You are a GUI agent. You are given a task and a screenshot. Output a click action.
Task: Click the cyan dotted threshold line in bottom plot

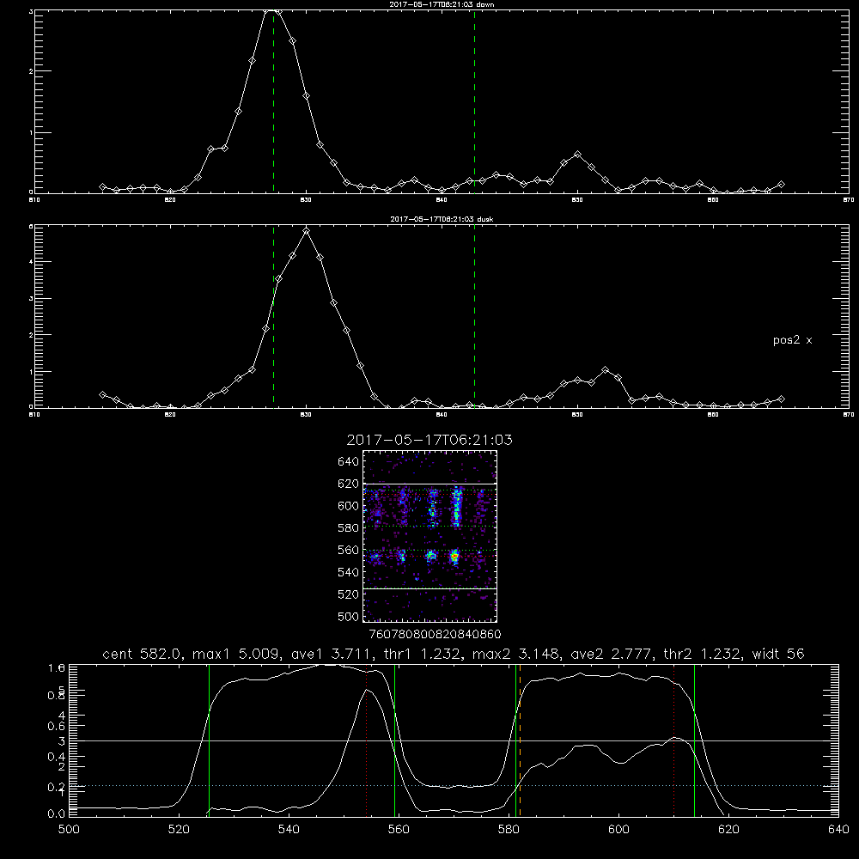click(454, 786)
